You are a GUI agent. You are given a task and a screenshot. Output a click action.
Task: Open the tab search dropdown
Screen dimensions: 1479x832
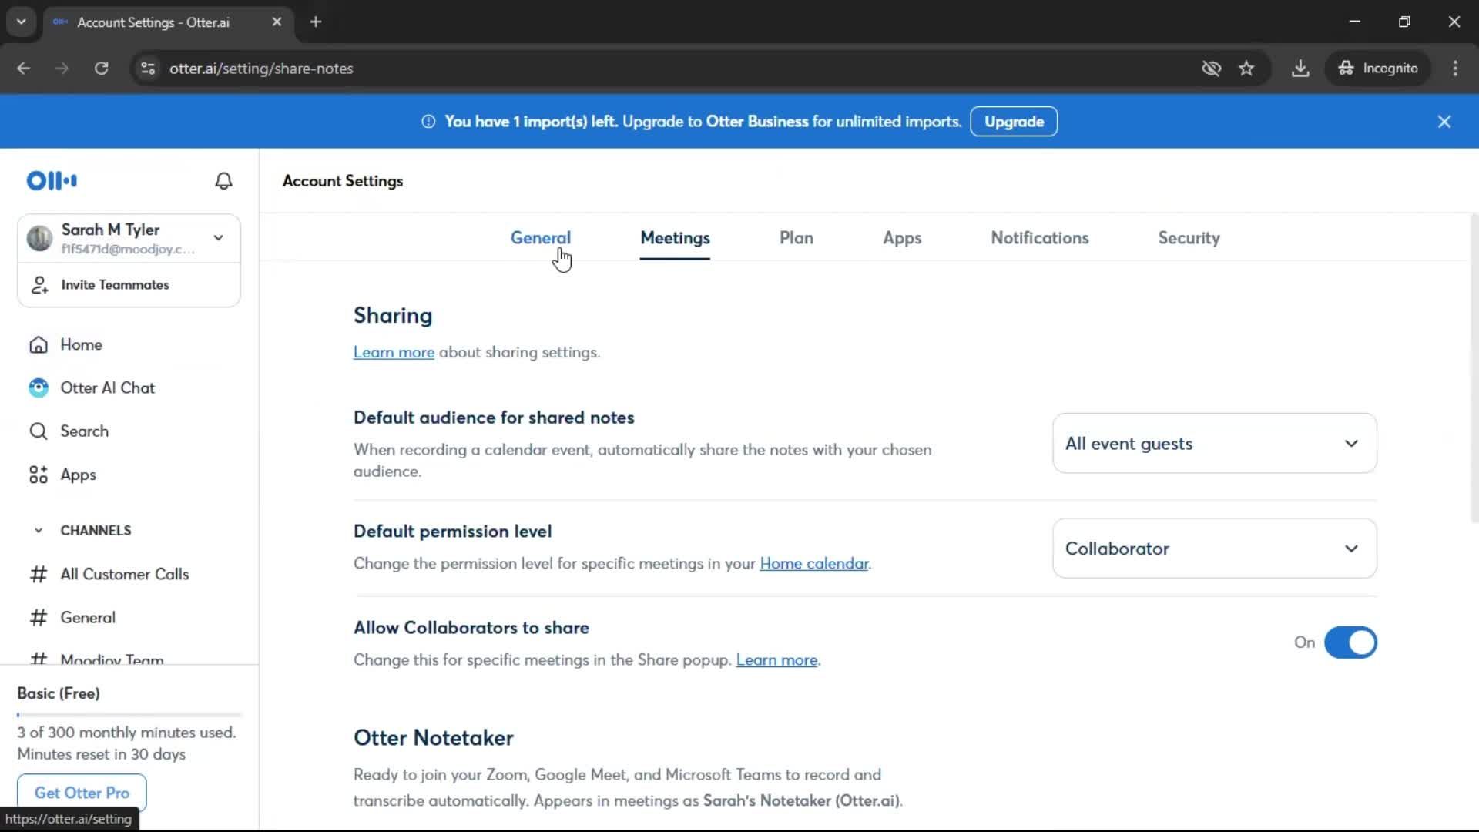(22, 22)
